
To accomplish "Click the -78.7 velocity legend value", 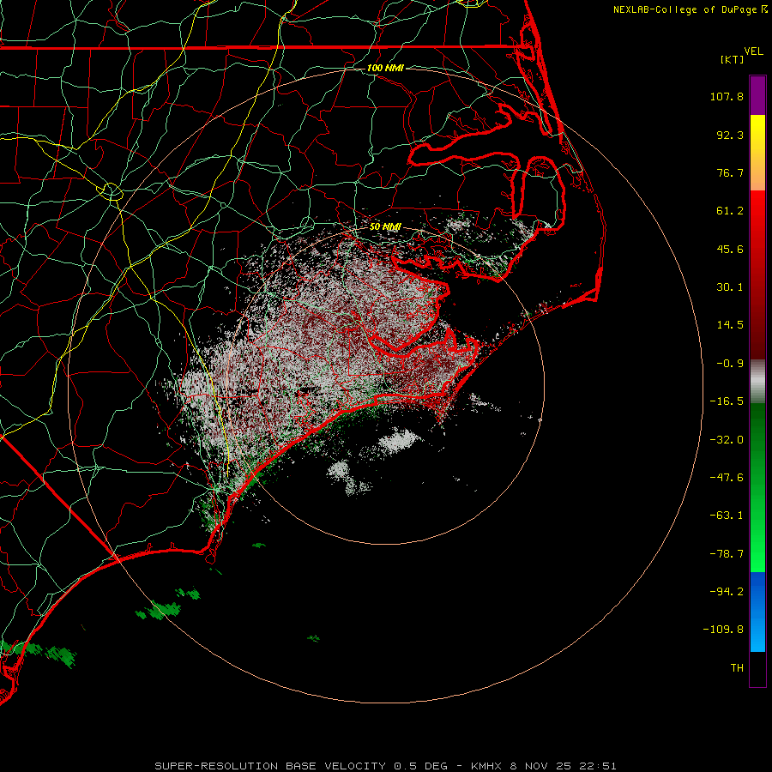I will (x=727, y=554).
